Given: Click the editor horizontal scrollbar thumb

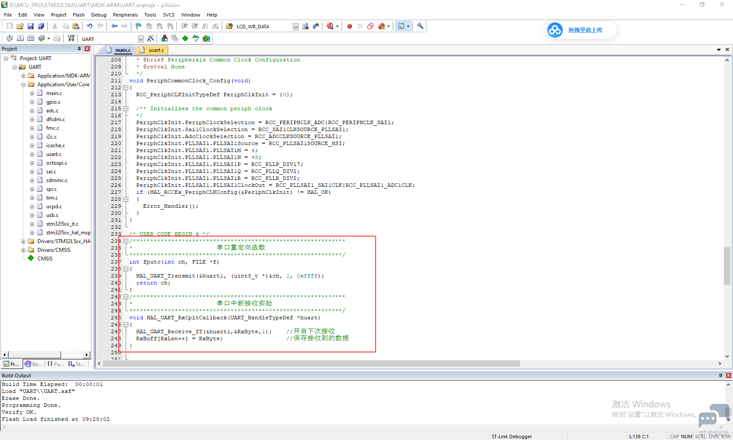Looking at the screenshot, I should tap(311, 364).
